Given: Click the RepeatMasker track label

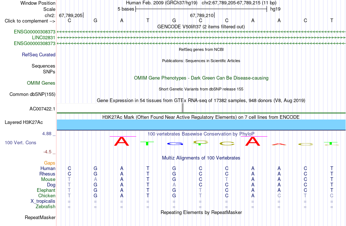Looking at the screenshot, I should pyautogui.click(x=40, y=217).
